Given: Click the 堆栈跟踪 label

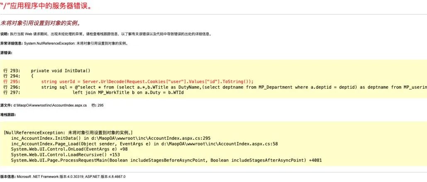Looking at the screenshot, I should click(x=8, y=114).
